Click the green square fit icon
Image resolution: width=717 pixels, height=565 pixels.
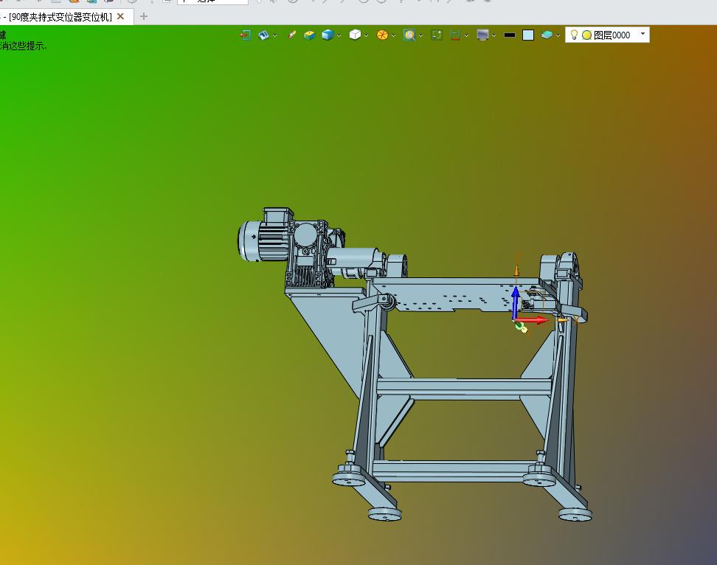tap(437, 35)
